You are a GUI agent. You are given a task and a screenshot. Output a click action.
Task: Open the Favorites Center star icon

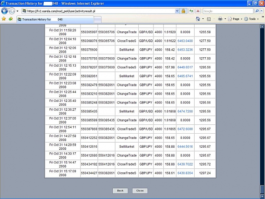click(4, 19)
